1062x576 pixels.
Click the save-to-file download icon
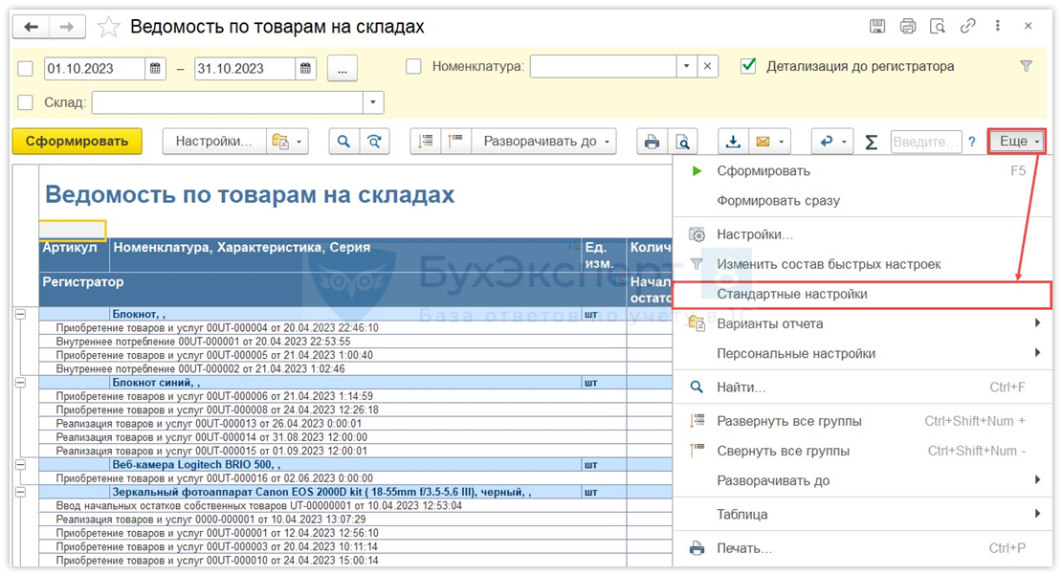click(x=733, y=142)
